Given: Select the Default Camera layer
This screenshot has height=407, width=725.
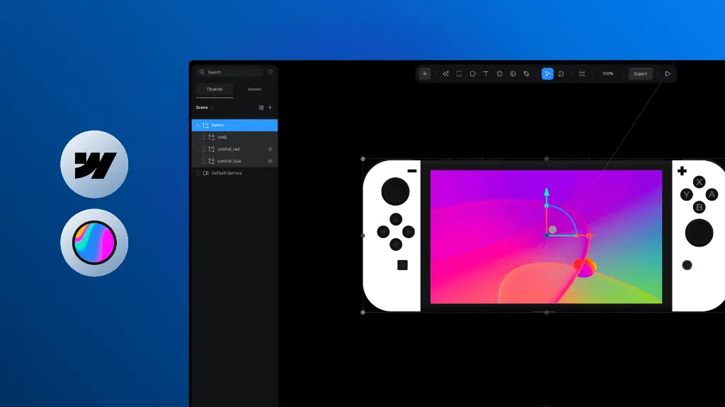Looking at the screenshot, I should pyautogui.click(x=235, y=173).
